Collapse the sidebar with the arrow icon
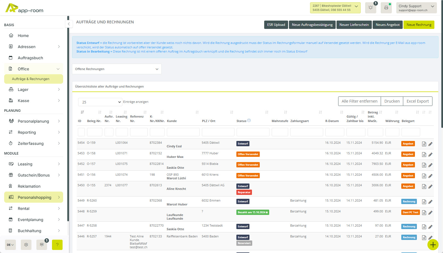The width and height of the screenshot is (443, 253). point(69,24)
